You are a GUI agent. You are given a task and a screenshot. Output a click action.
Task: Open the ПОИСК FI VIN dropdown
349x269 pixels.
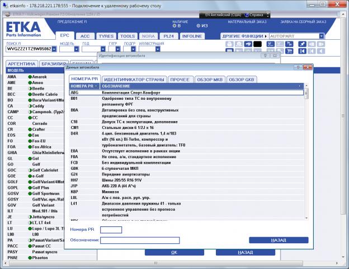click(54, 49)
